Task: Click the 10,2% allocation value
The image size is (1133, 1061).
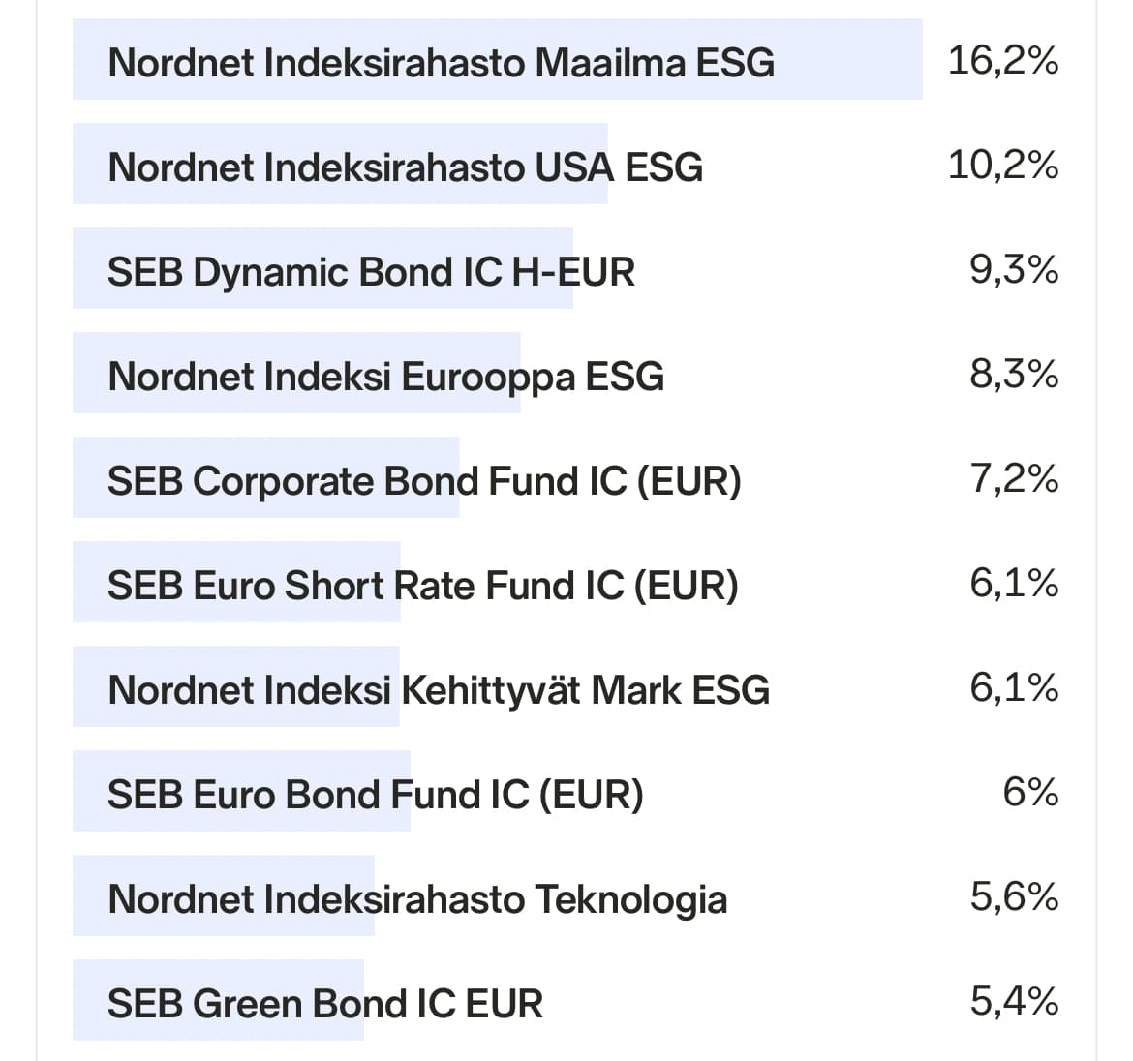Action: (x=1002, y=166)
